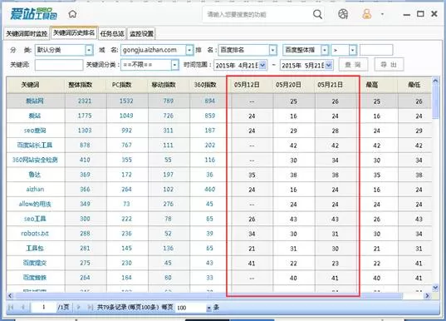Open the user account icon

pos(366,13)
